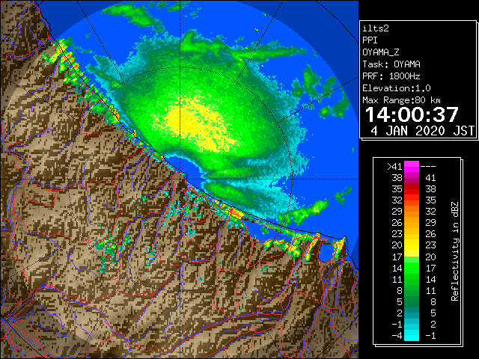Choose the yellow 20–23 dBZ legend swatch
The image size is (479, 359).
click(x=412, y=245)
